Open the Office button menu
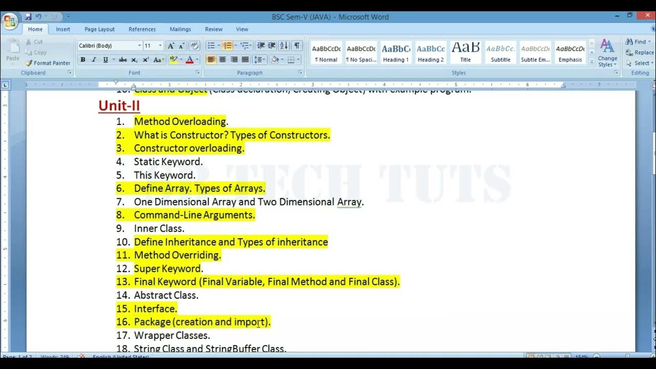Image resolution: width=656 pixels, height=369 pixels. 10,22
